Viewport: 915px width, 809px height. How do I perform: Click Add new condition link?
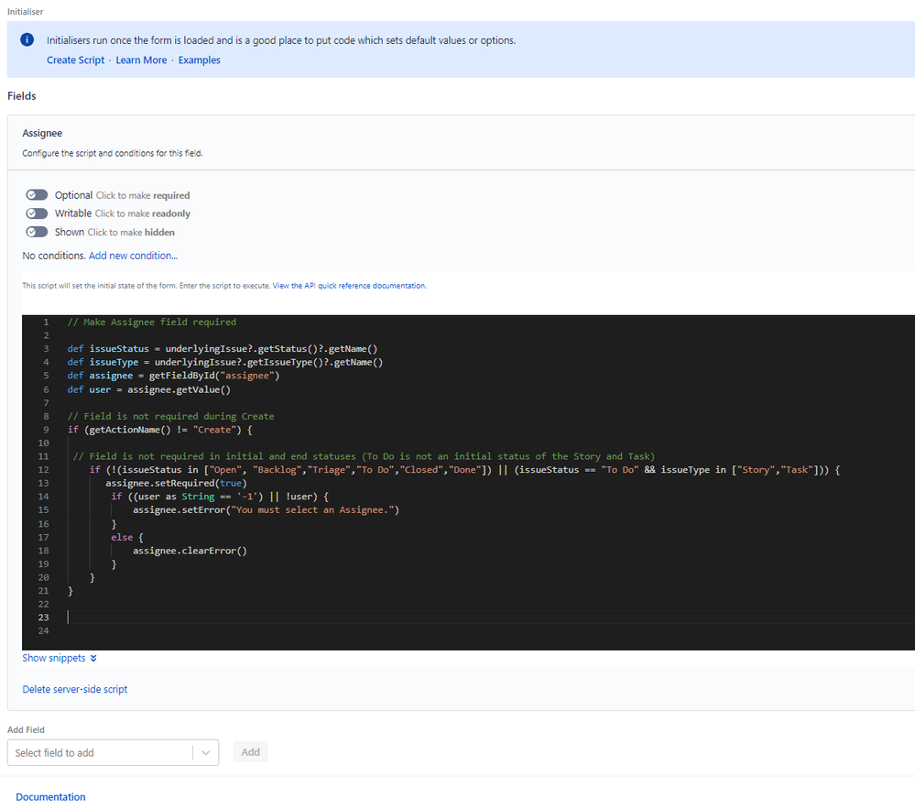[x=133, y=256]
